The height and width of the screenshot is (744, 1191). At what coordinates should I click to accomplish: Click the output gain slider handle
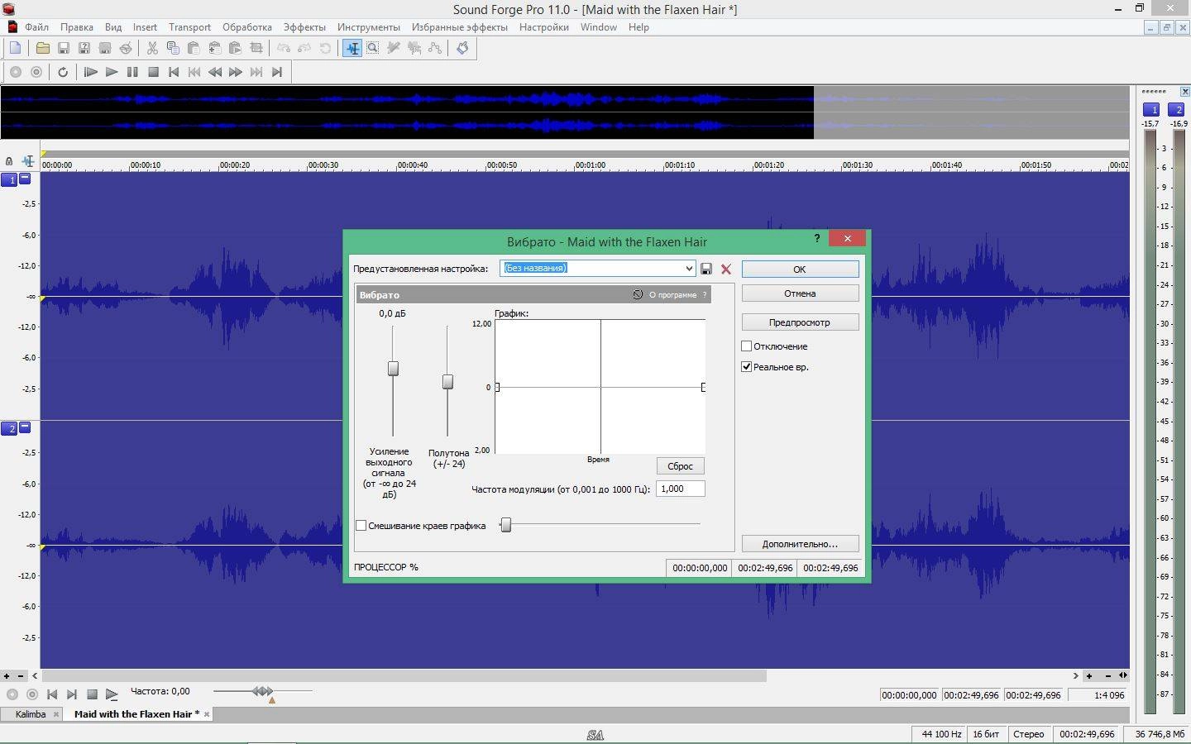pos(393,369)
